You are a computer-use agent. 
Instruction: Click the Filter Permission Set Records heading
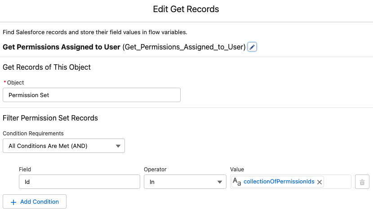click(x=50, y=118)
